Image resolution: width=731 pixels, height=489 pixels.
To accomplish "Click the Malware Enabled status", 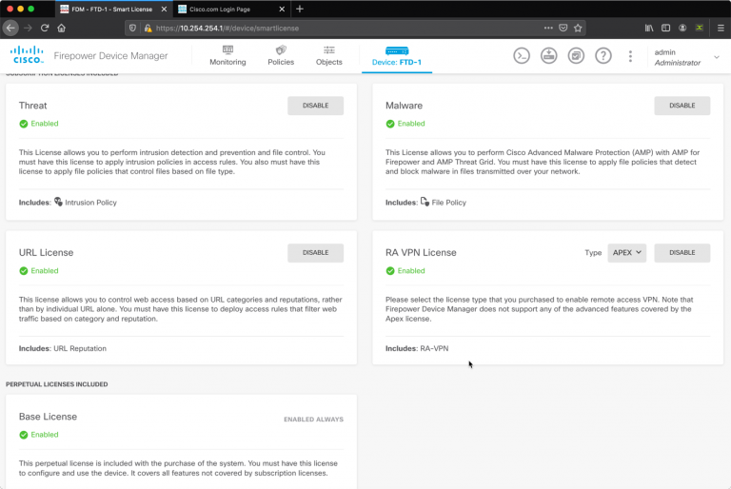I will [x=405, y=124].
